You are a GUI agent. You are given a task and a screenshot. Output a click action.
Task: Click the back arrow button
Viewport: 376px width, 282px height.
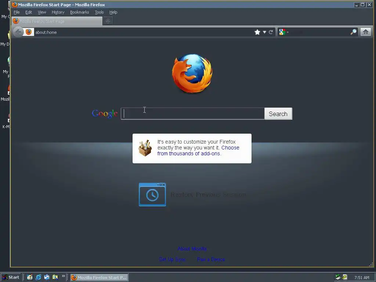tap(18, 32)
